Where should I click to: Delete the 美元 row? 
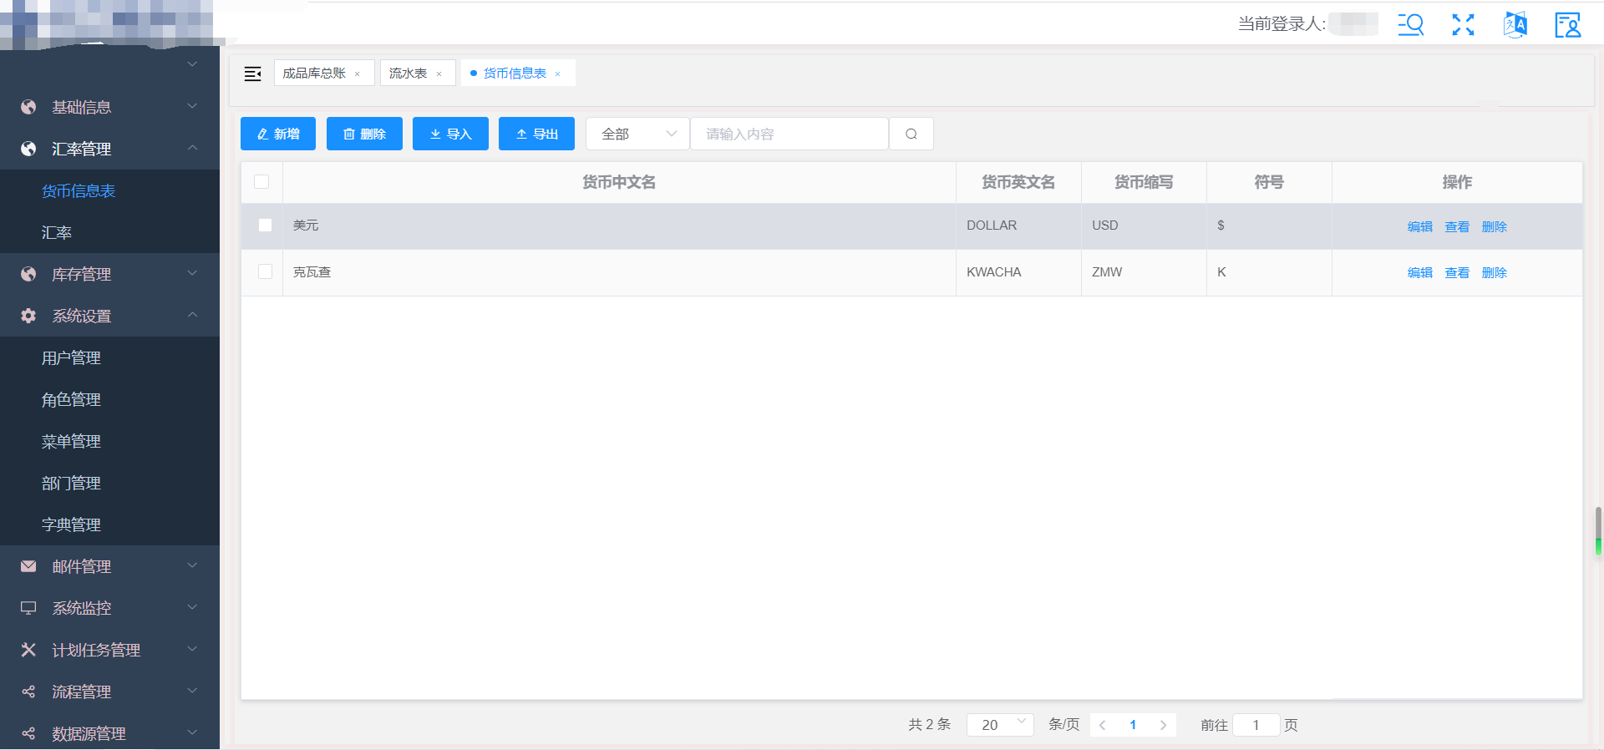[x=1495, y=226]
